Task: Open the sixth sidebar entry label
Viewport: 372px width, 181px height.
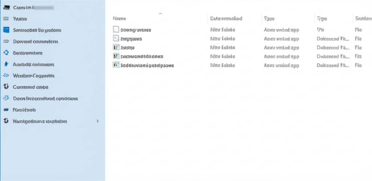Action: pyautogui.click(x=33, y=64)
